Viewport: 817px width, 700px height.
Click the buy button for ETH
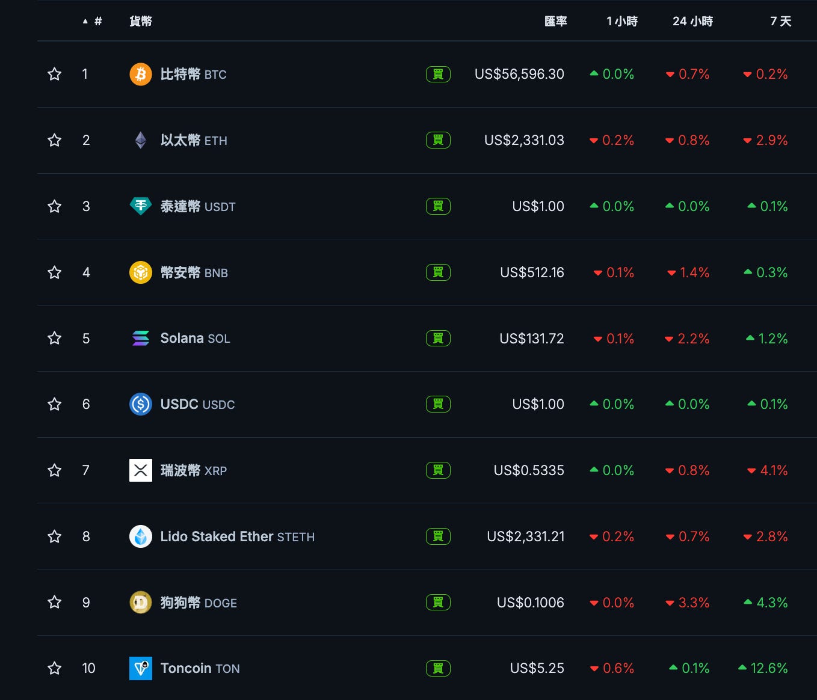click(x=438, y=140)
